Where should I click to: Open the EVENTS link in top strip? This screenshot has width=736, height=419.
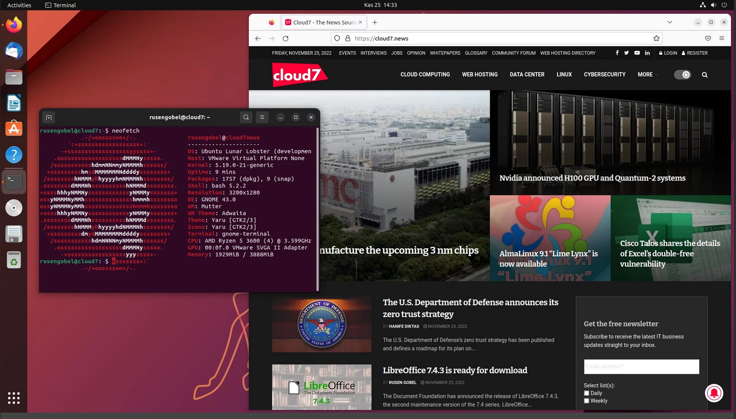click(x=348, y=53)
